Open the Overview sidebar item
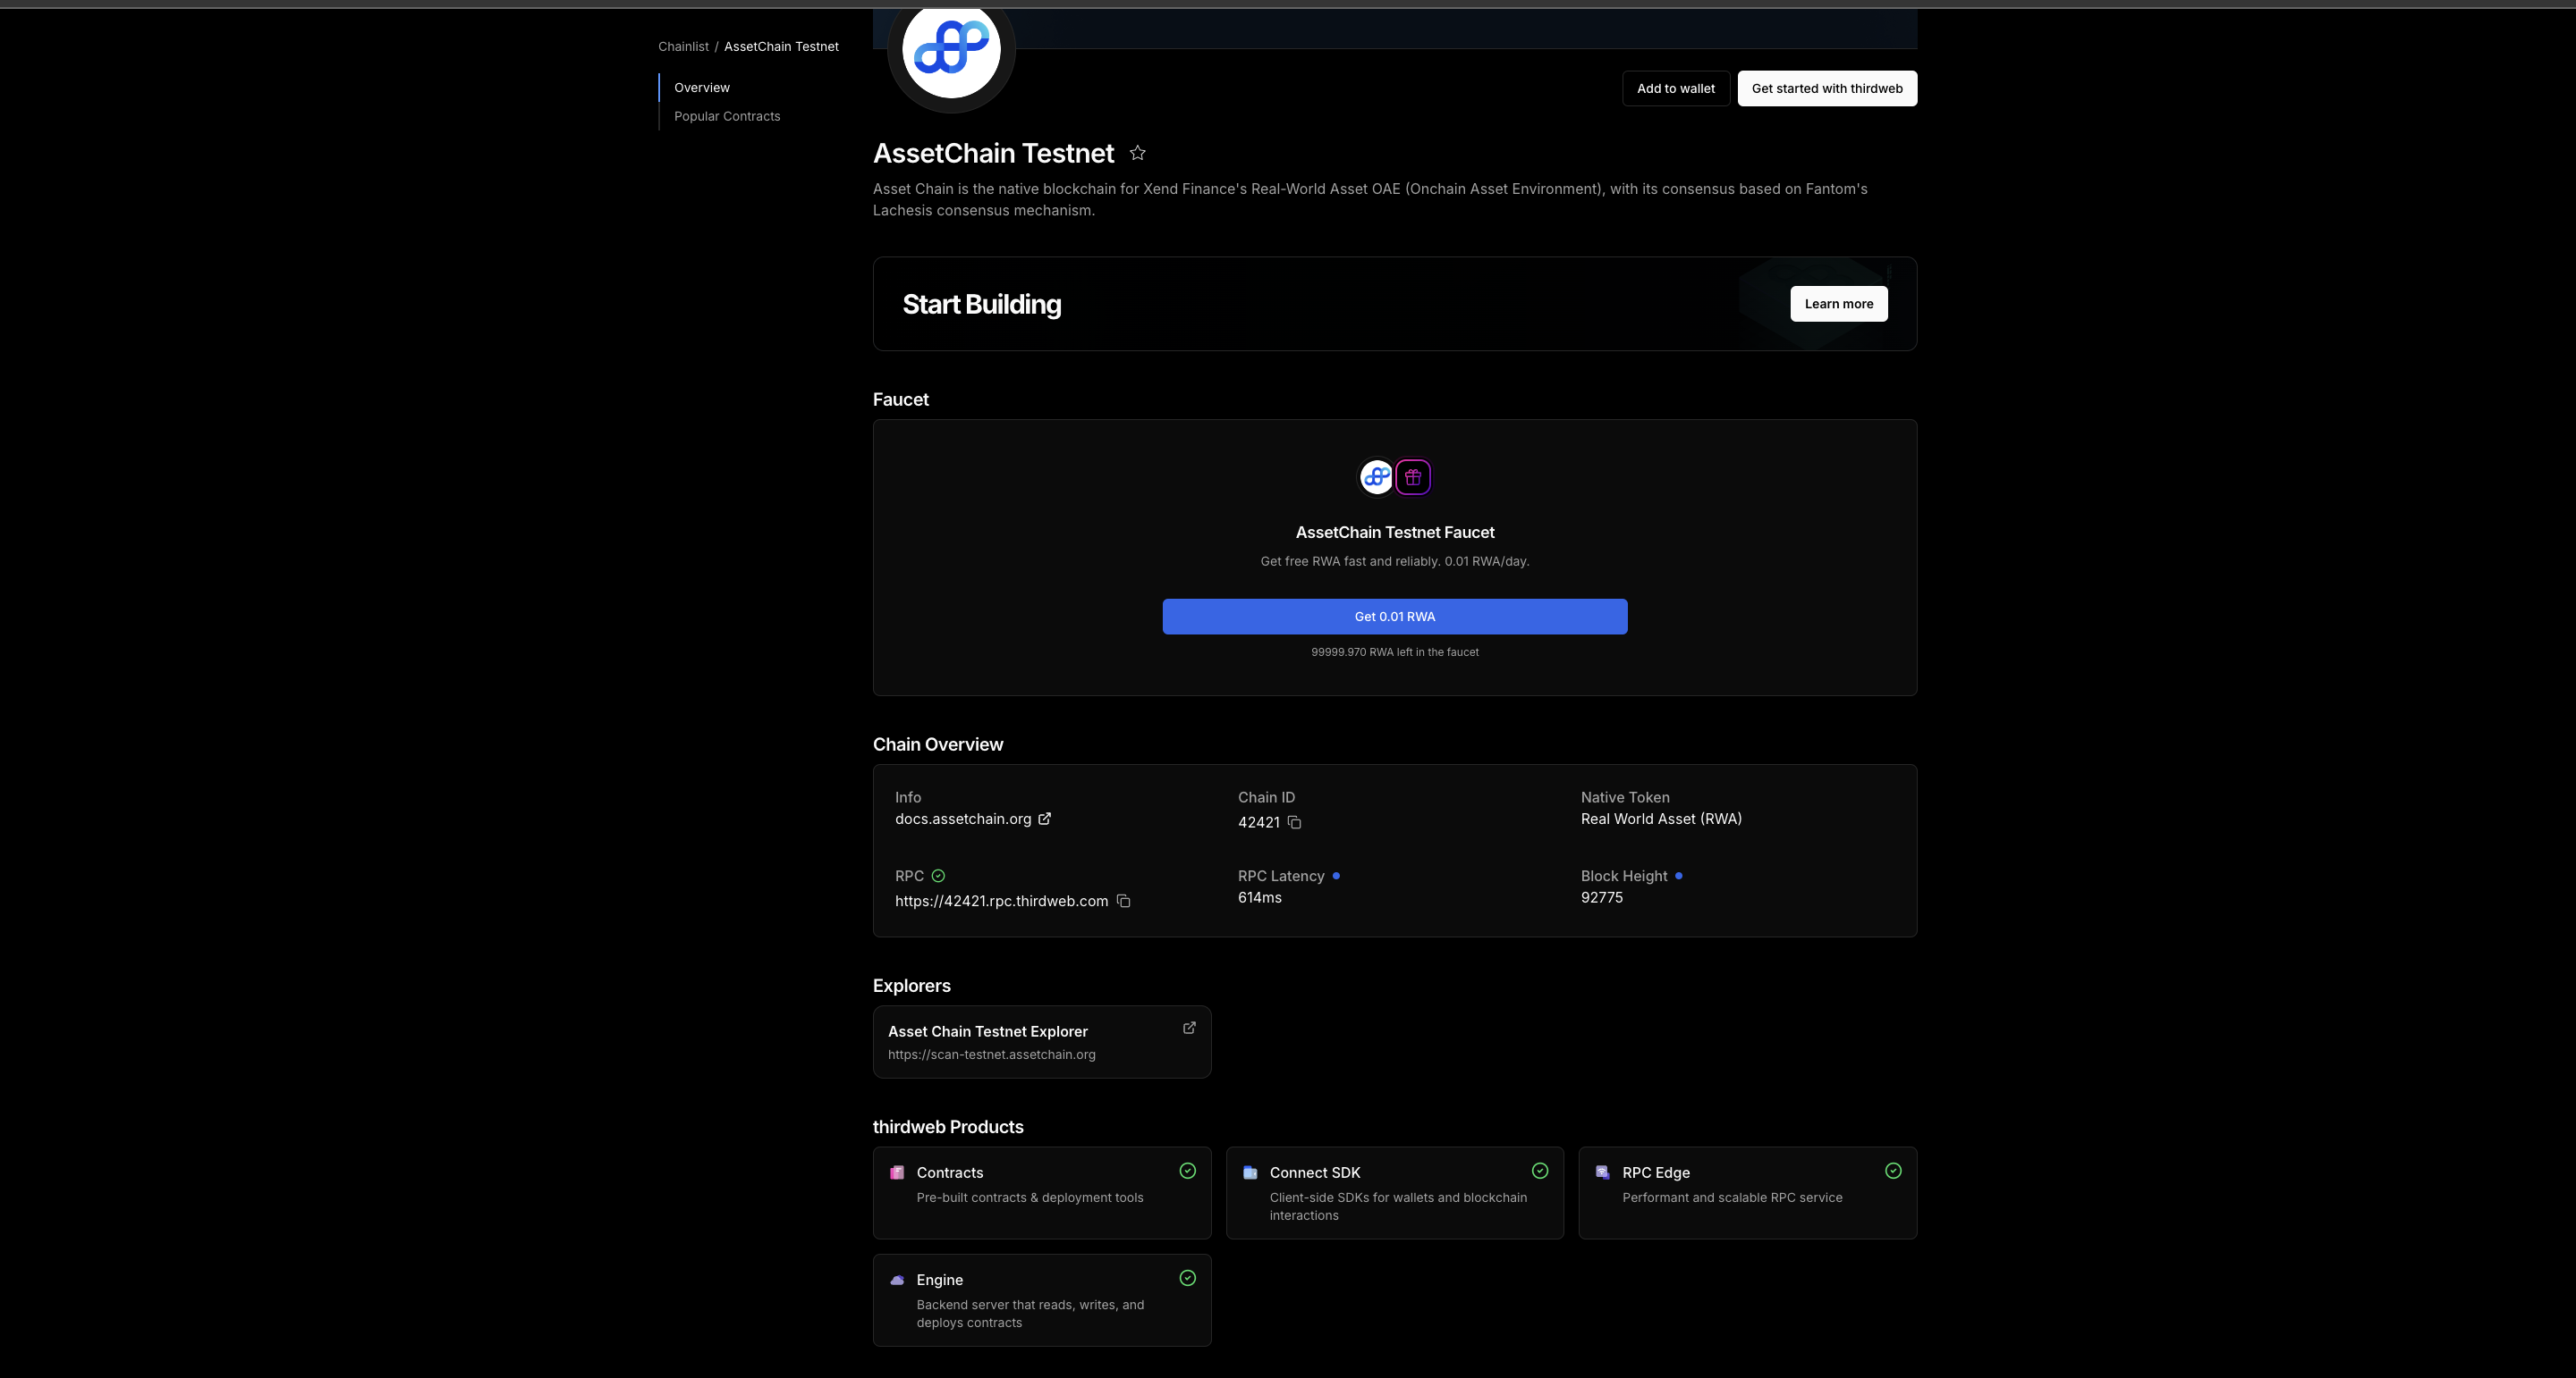The height and width of the screenshot is (1378, 2576). (x=702, y=88)
